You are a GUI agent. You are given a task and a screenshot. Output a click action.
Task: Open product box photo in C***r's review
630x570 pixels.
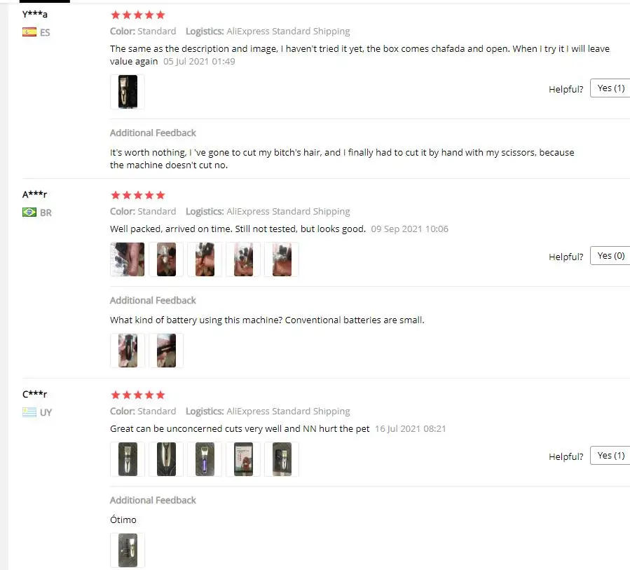point(243,459)
